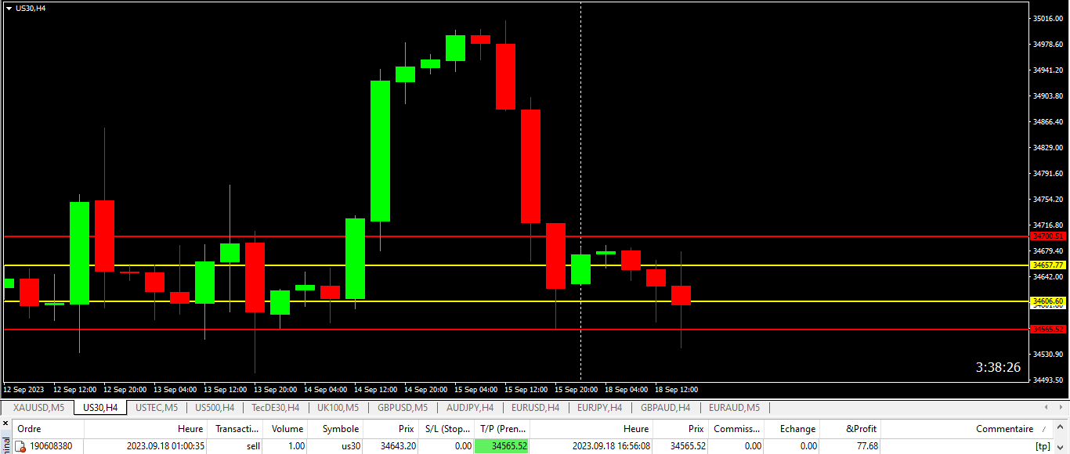Screen dimensions: 1070x454
Task: Select the order icon beside 190608380
Action: coord(20,446)
